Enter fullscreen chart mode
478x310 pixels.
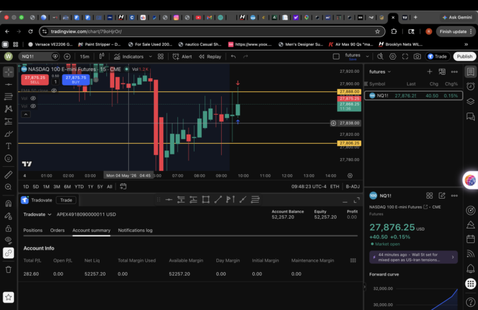[x=405, y=56]
